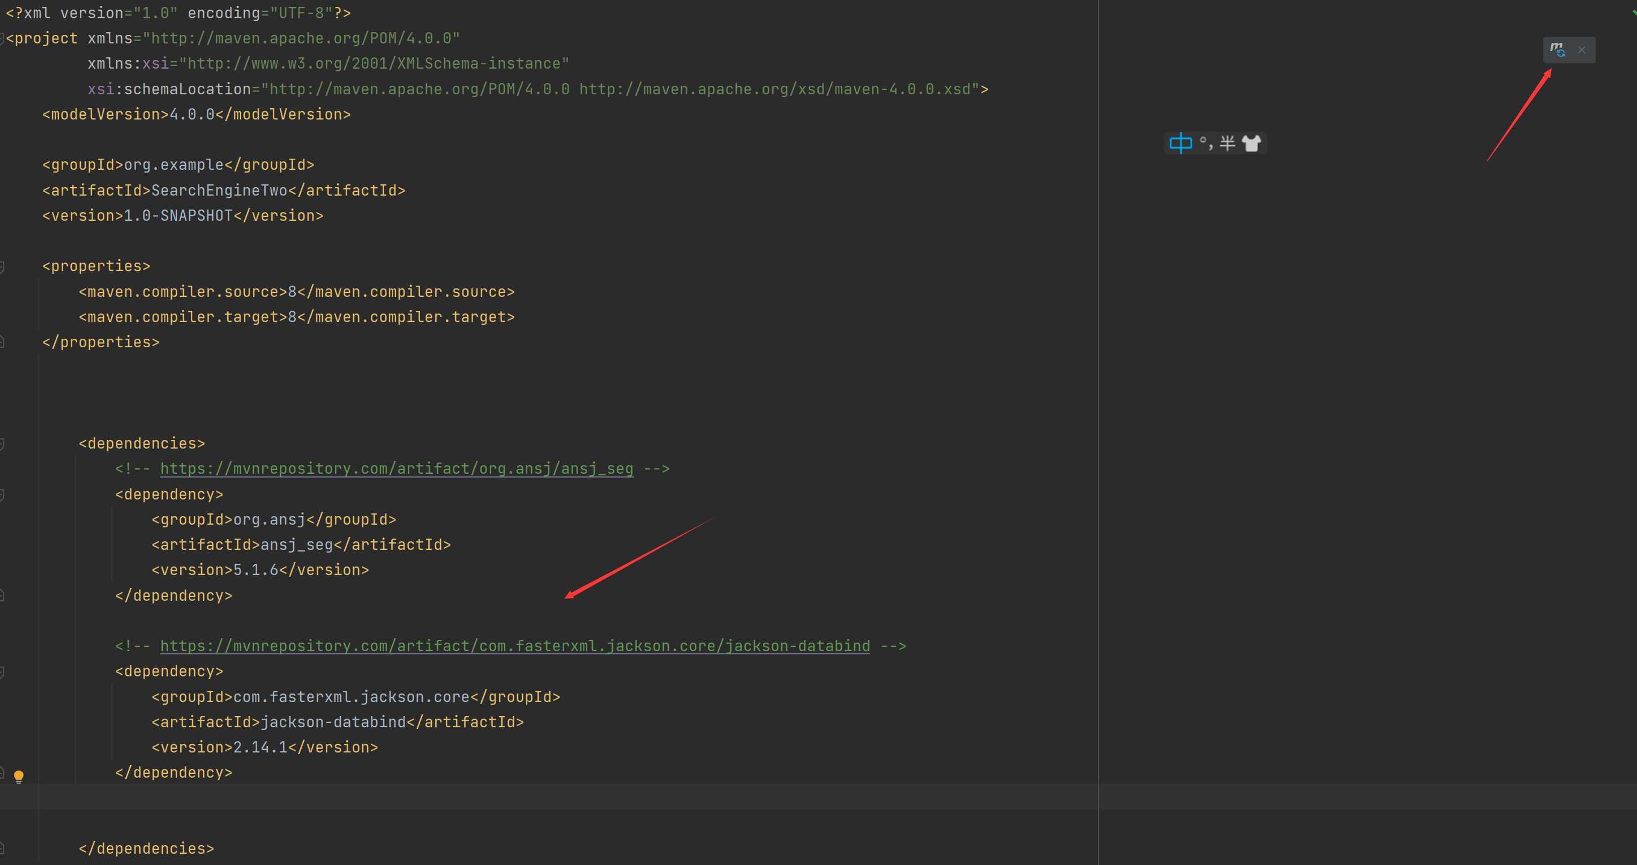Screen dimensions: 1637x865
Task: Click the closing properties tag fold marker
Action: pos(3,342)
